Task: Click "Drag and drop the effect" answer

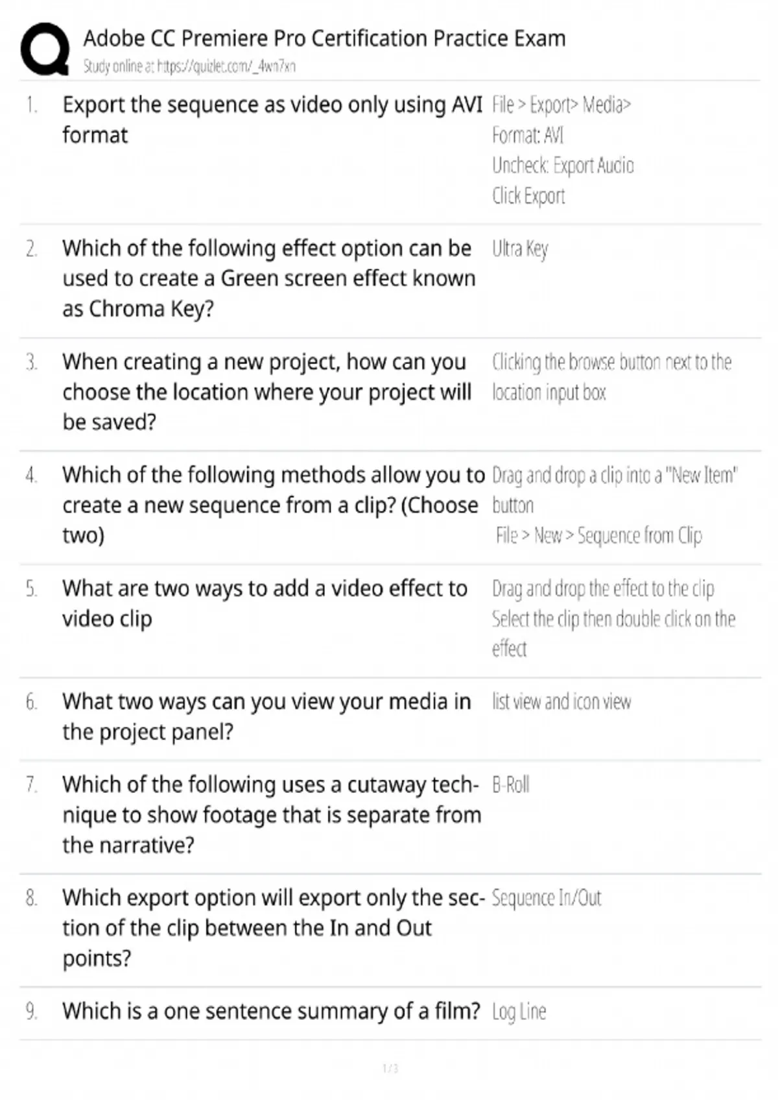Action: click(603, 588)
